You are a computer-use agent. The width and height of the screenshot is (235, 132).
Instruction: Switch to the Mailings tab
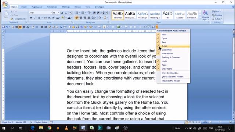point(66,7)
